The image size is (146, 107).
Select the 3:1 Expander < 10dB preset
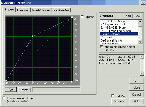point(119,24)
